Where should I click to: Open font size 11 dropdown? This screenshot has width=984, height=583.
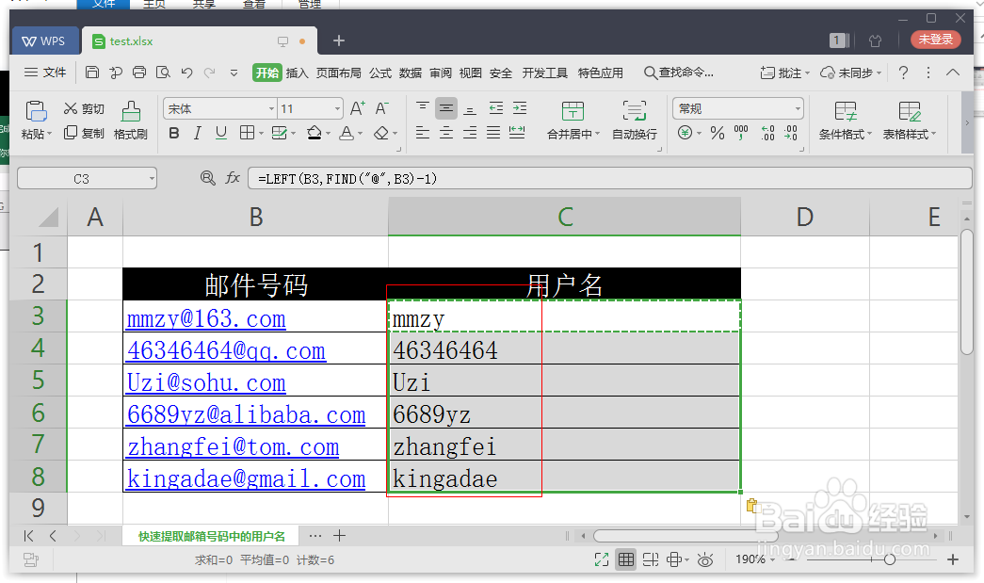(338, 108)
